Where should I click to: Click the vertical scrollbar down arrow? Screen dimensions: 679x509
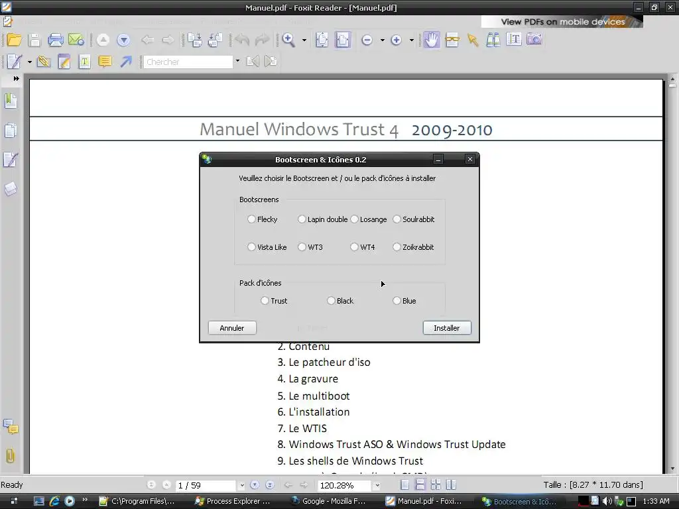(672, 469)
